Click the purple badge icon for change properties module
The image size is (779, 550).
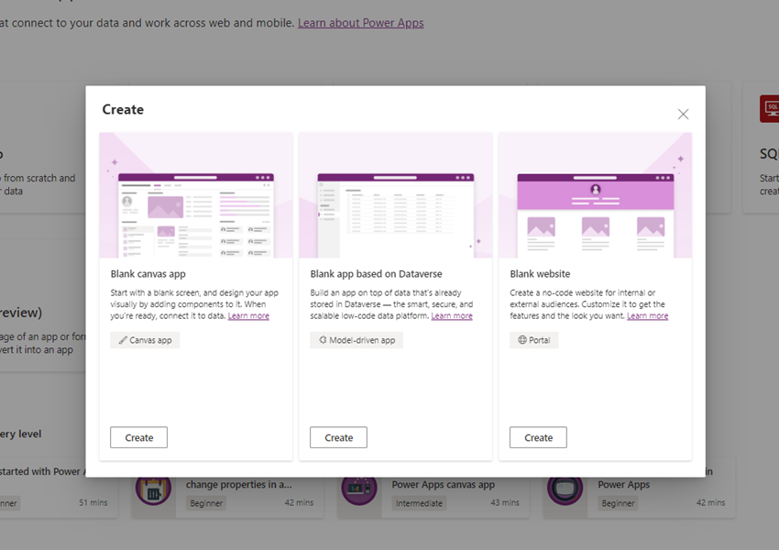tap(154, 491)
